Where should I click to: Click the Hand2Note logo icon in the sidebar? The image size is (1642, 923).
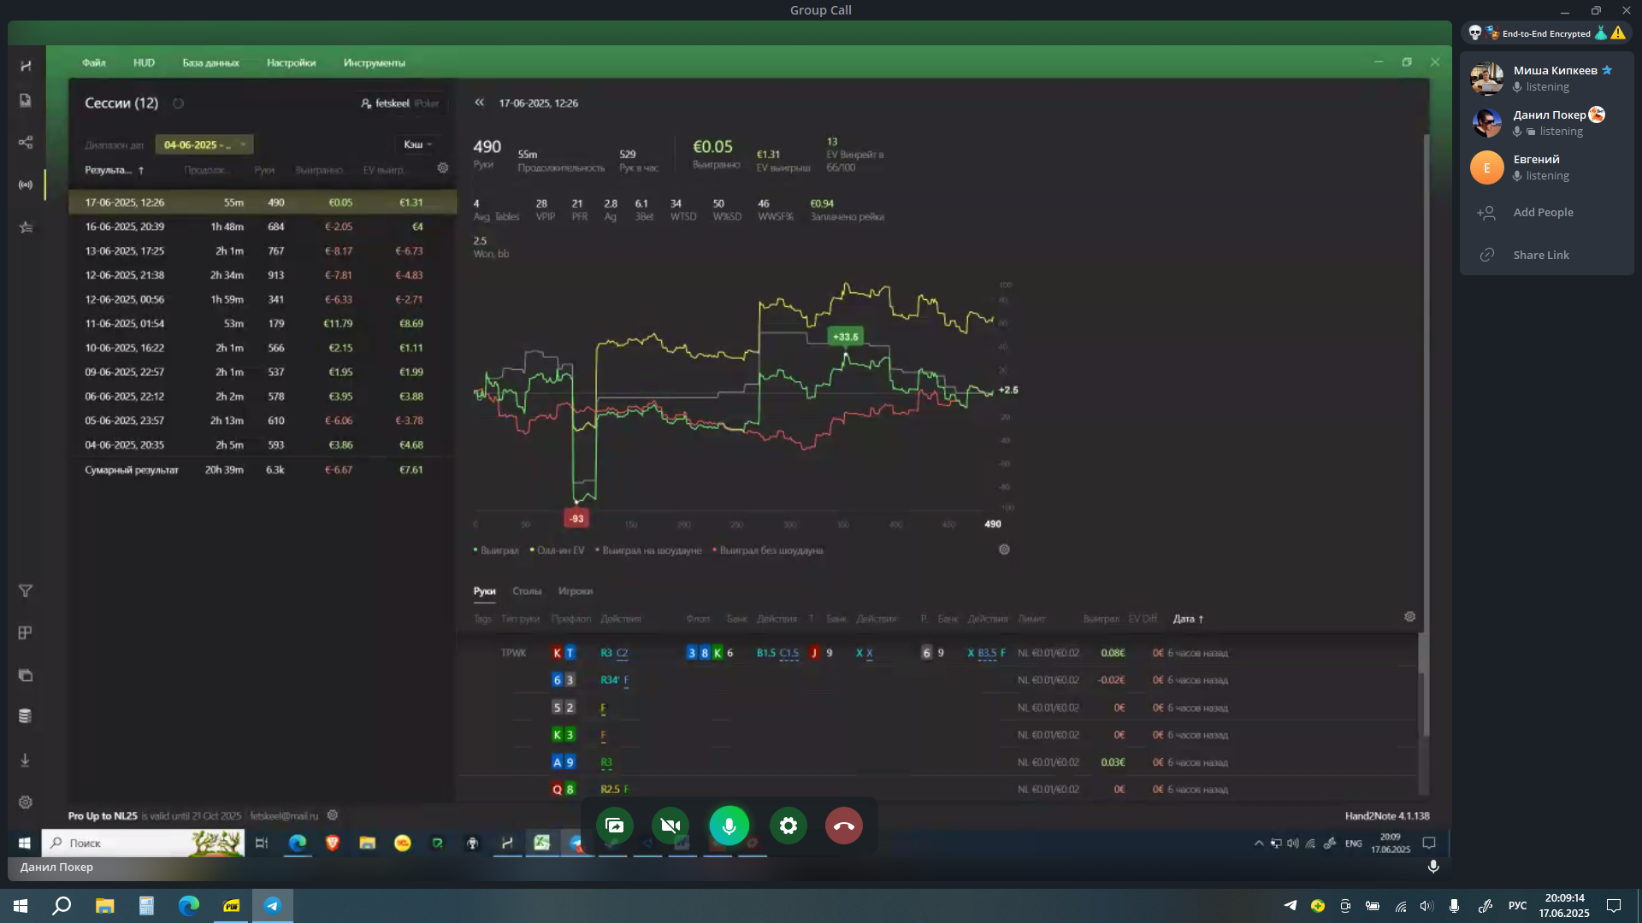point(26,66)
